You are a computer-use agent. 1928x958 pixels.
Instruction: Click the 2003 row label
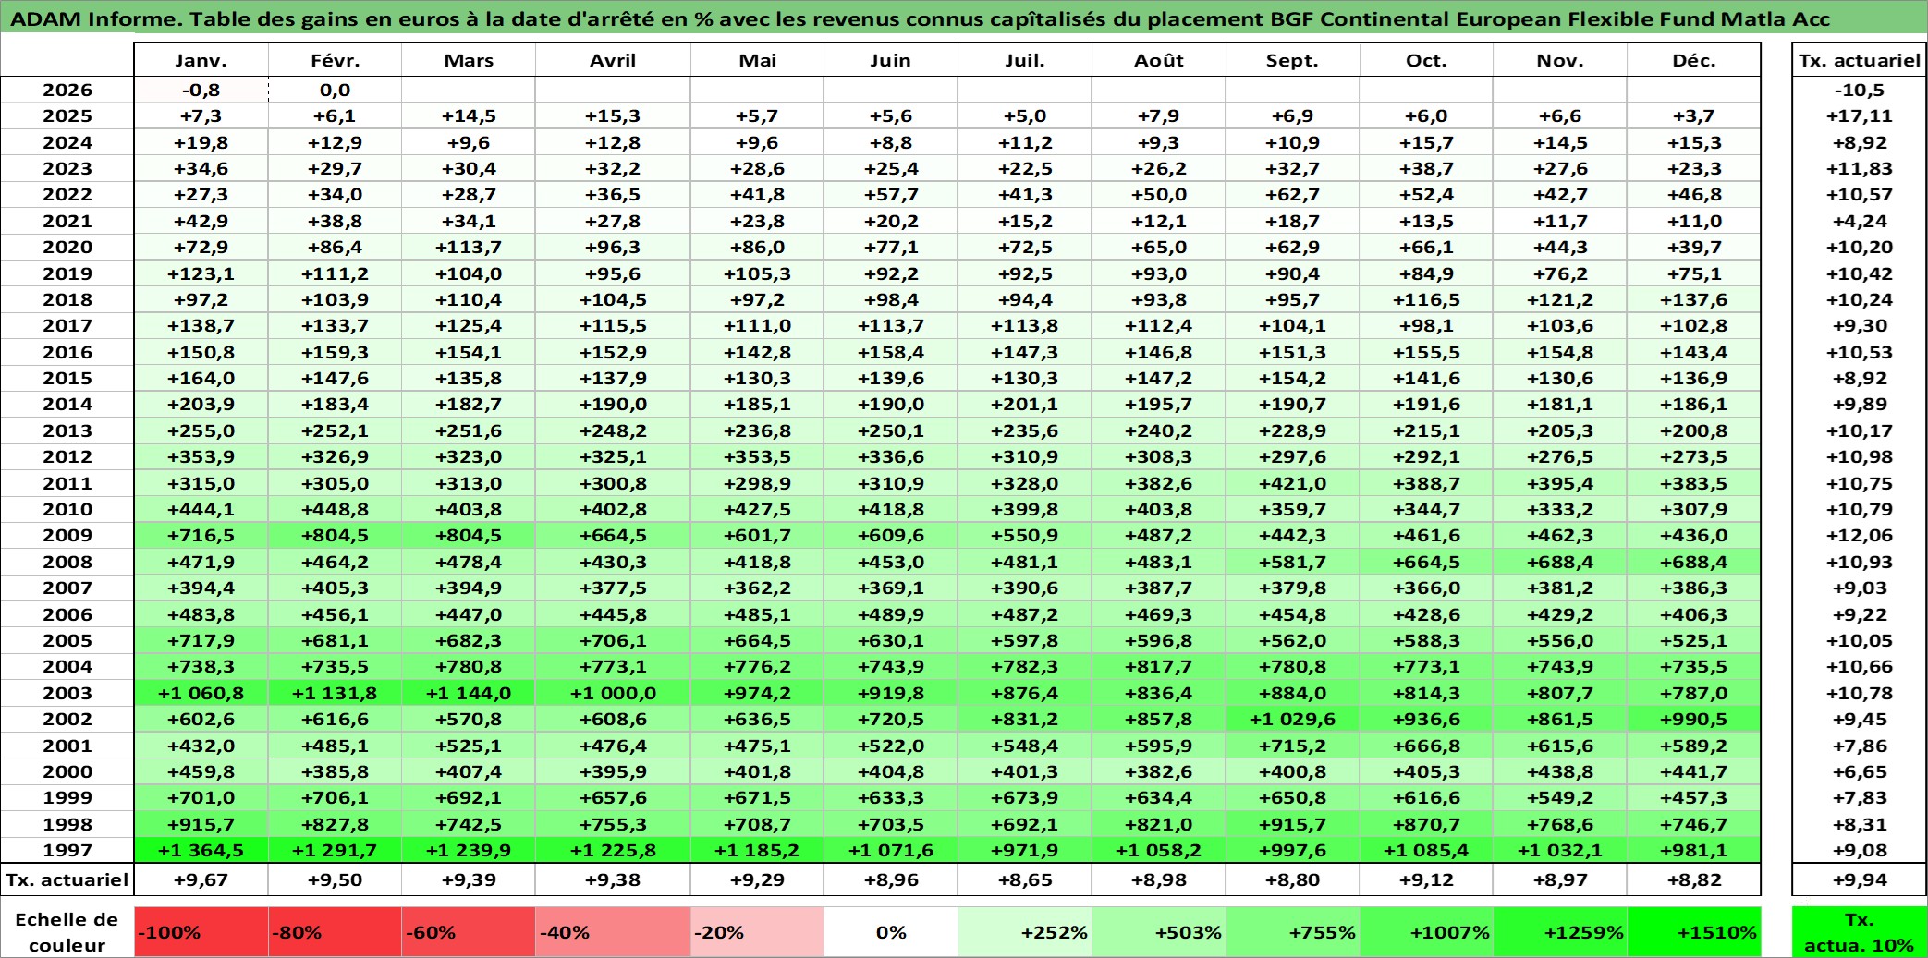pyautogui.click(x=67, y=694)
